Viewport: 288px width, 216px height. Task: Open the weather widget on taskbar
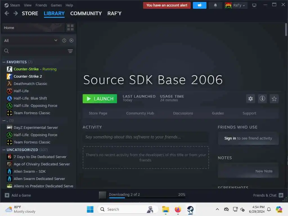point(20,209)
